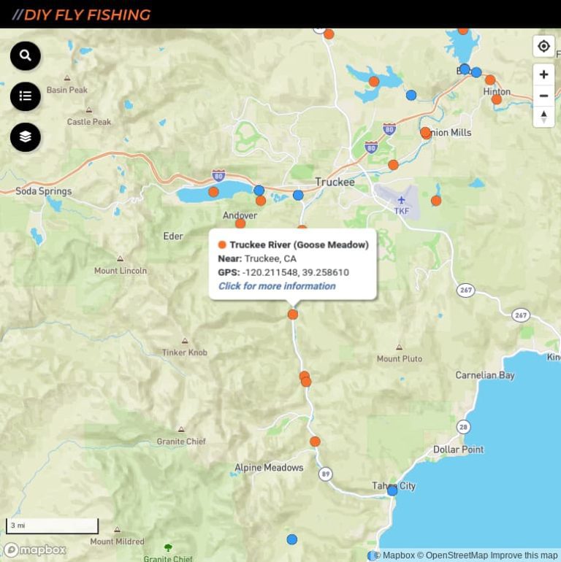Click the orange marker east of TKF airport
Screen dimensions: 561x562
[x=436, y=201]
